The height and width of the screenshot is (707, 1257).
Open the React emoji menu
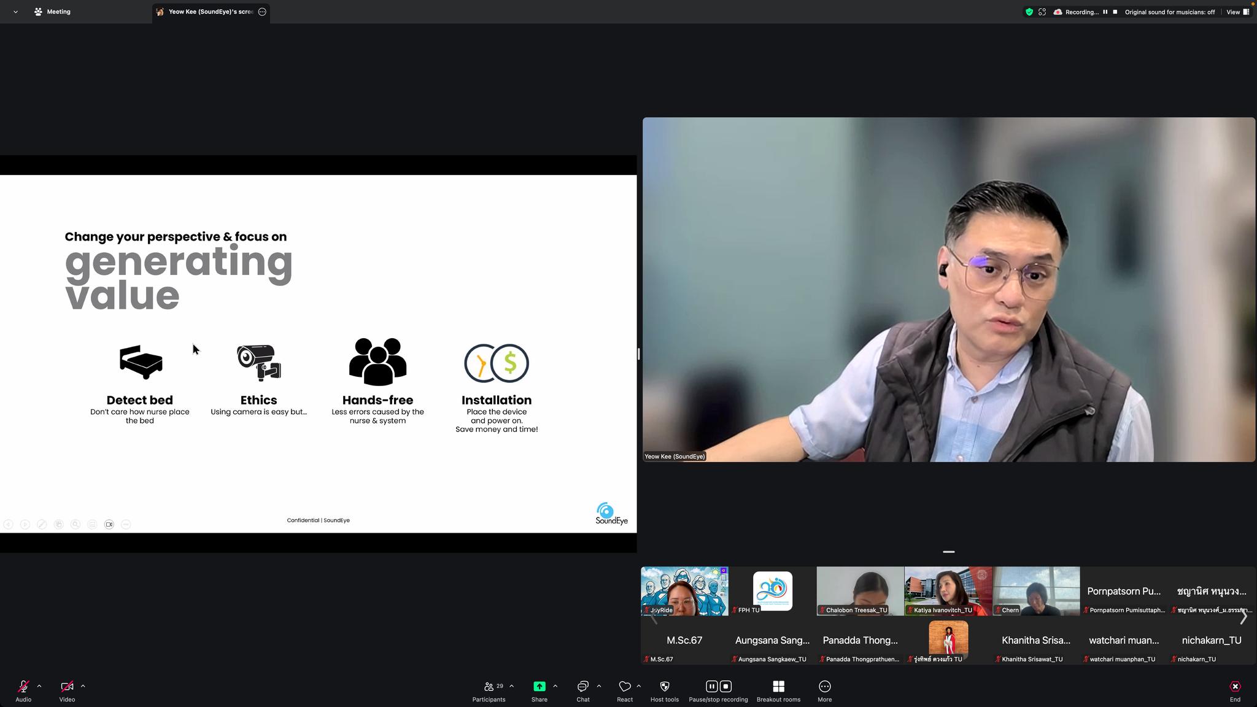pos(624,691)
